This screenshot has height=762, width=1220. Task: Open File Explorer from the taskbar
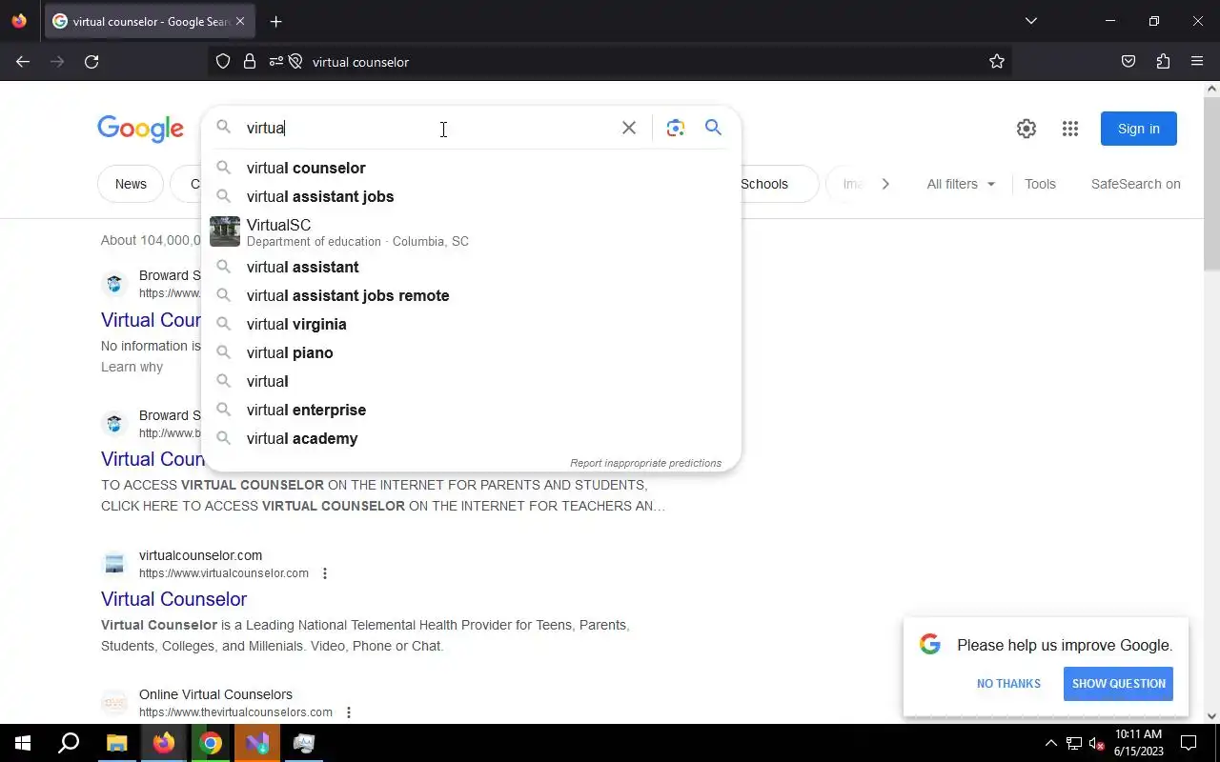tap(116, 743)
